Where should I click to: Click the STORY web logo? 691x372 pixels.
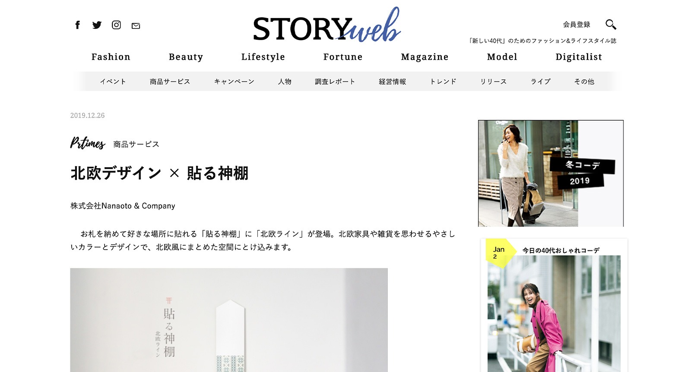[327, 25]
